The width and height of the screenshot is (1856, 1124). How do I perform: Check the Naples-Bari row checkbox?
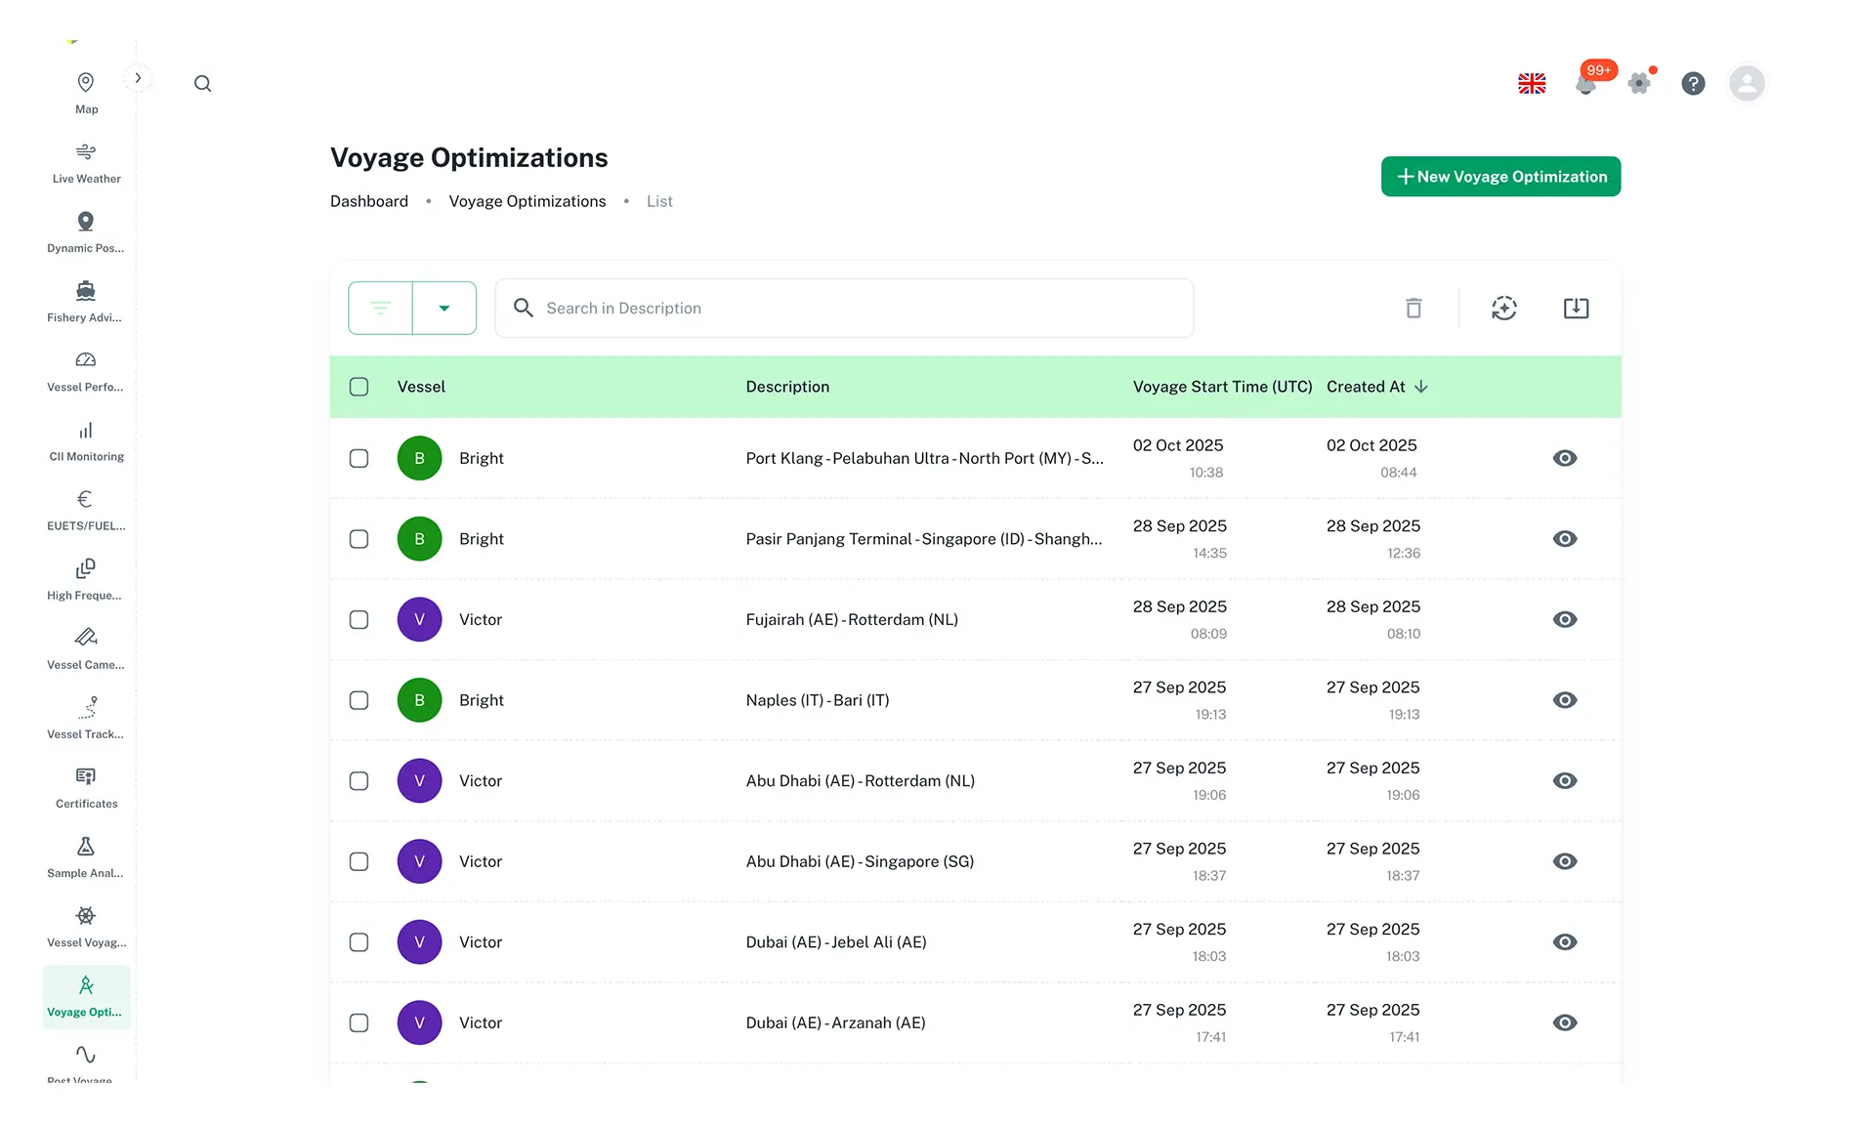pos(359,700)
